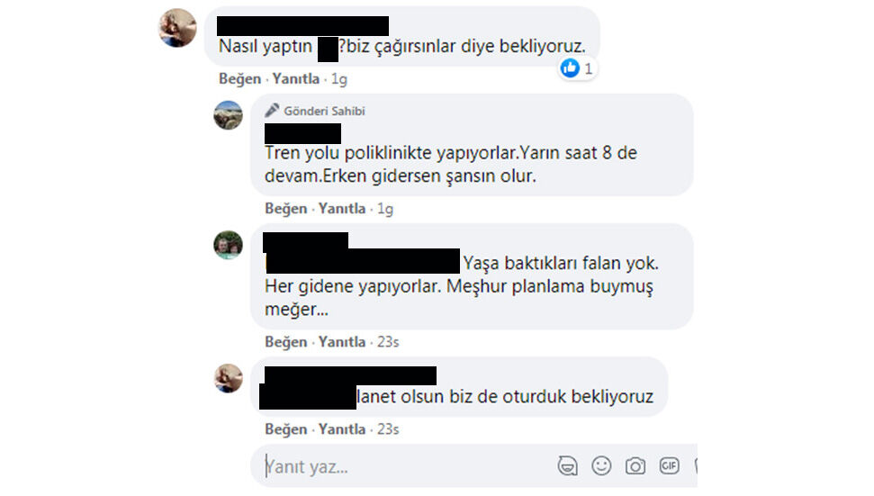
Task: Open the avatar beside the 'lanet olsun' comment
Action: coord(228,378)
